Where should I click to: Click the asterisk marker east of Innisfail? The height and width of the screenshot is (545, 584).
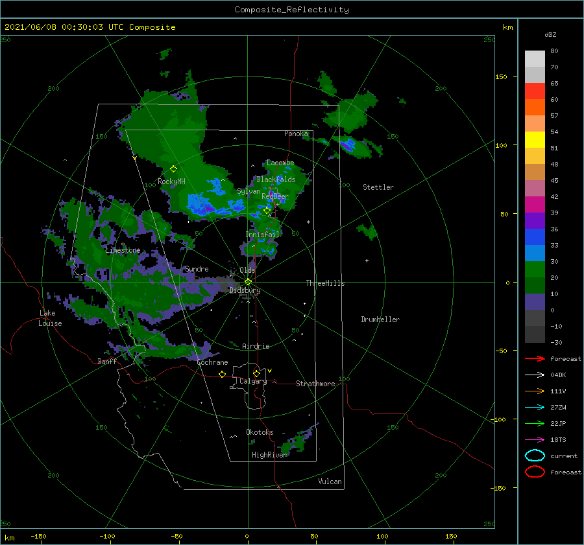click(x=308, y=222)
